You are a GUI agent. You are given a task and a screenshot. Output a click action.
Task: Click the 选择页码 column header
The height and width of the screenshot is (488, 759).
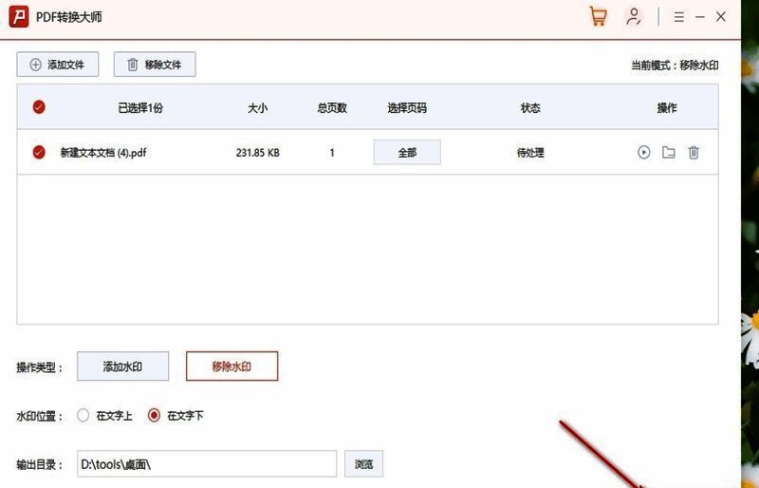(x=407, y=107)
